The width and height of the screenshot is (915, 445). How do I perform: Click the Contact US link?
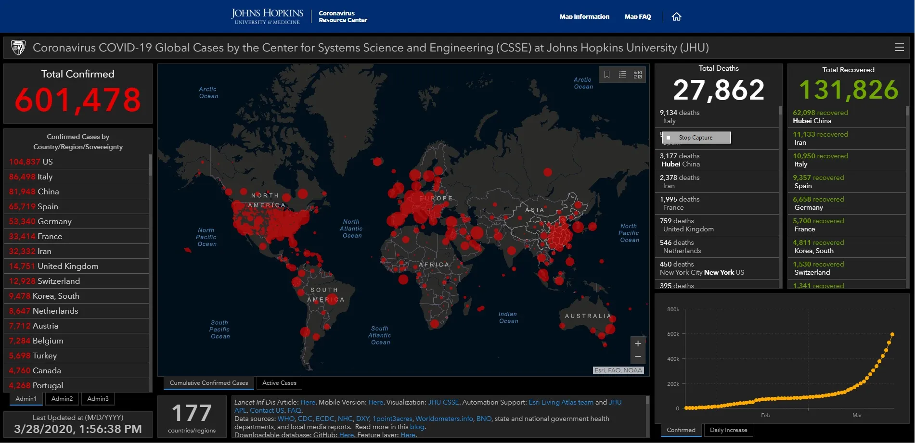[267, 410]
